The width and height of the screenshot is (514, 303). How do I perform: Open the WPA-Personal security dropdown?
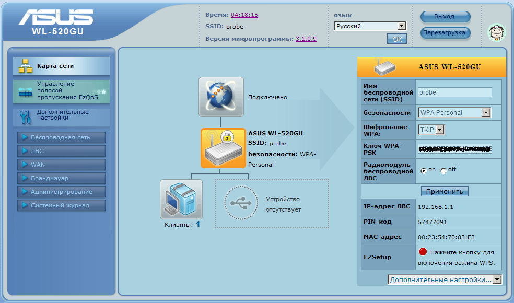coord(454,113)
